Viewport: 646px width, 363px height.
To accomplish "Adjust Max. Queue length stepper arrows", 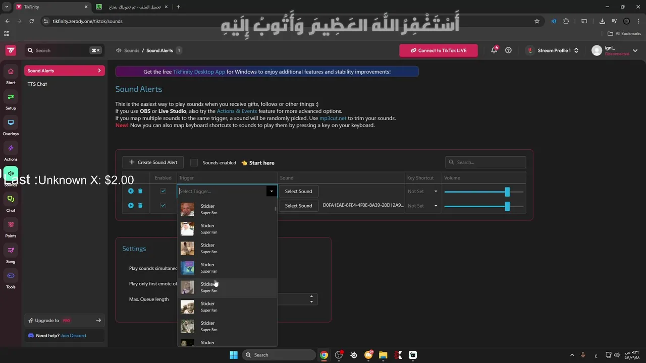I will click(x=311, y=299).
